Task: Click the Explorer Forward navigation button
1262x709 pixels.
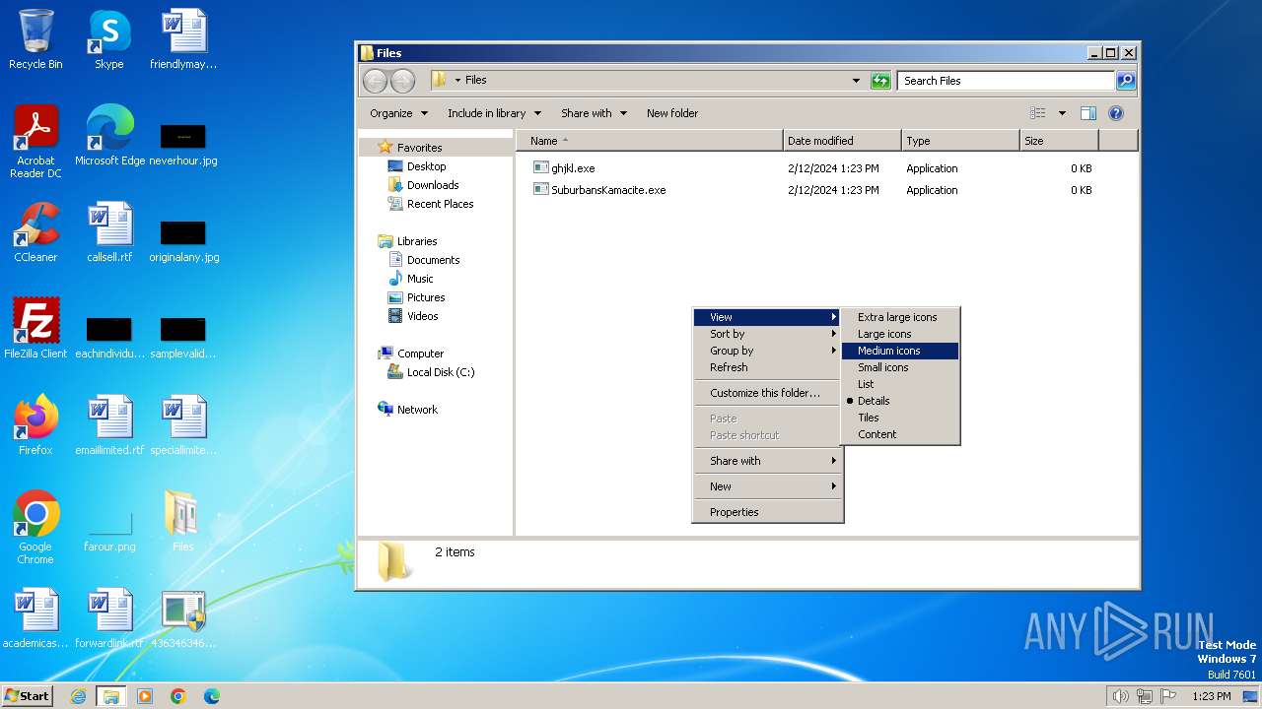Action: tap(402, 81)
